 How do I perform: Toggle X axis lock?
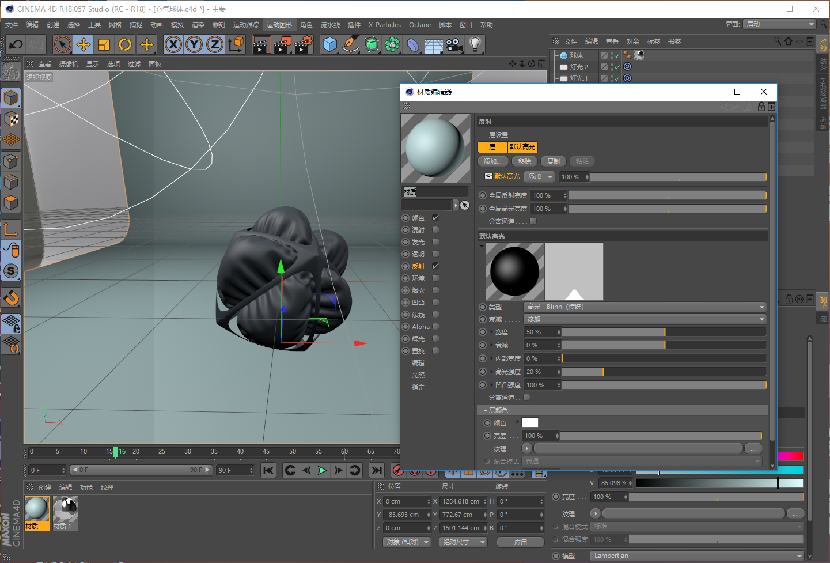pyautogui.click(x=173, y=44)
